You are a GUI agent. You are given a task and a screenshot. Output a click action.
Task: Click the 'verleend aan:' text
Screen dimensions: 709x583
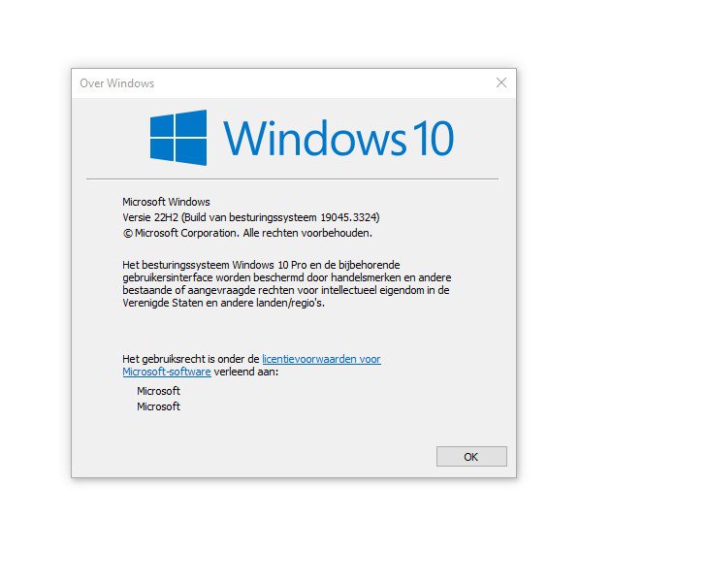click(x=246, y=372)
